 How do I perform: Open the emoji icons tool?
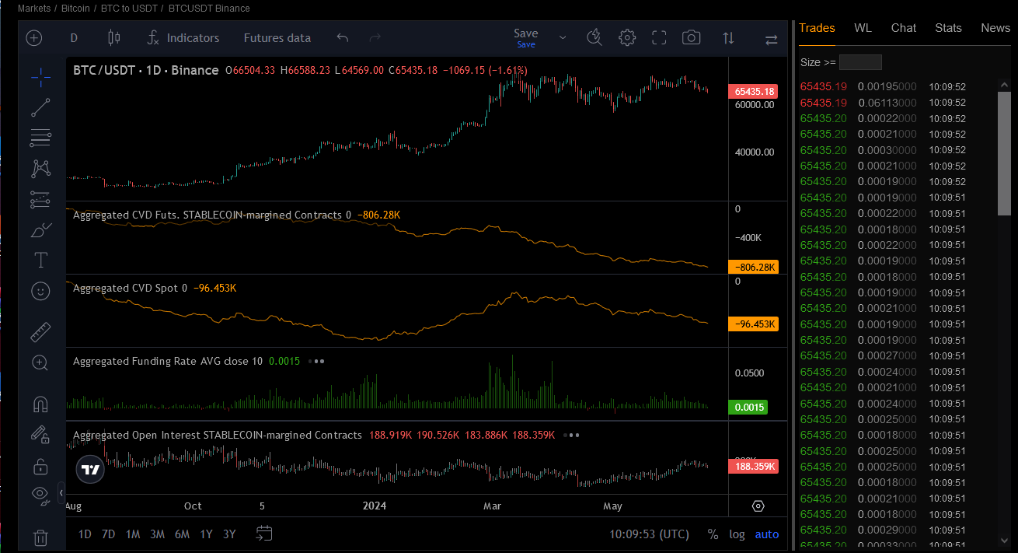(x=40, y=291)
